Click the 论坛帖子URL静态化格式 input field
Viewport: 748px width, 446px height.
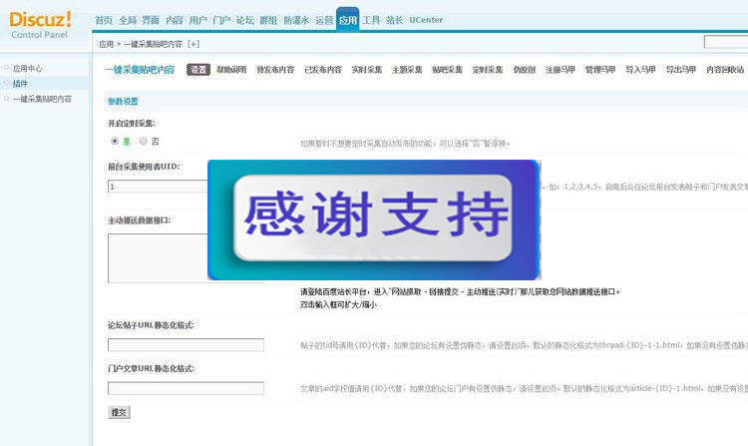coord(186,345)
